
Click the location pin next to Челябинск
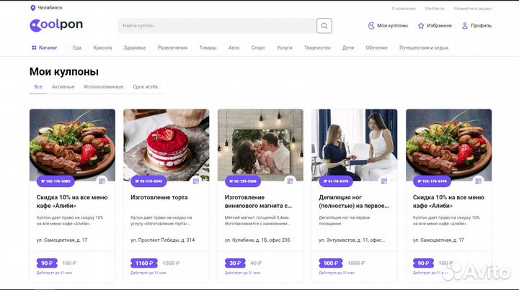click(x=32, y=8)
